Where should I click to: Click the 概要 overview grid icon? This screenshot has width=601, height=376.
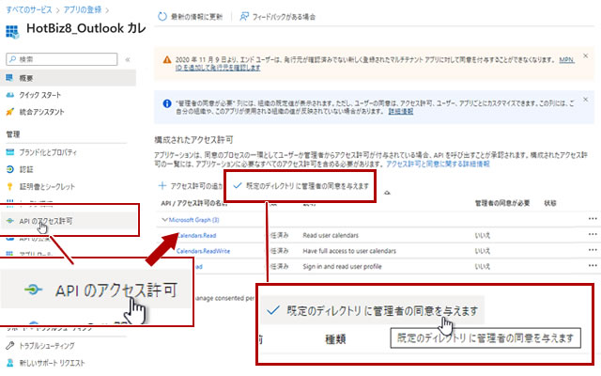click(10, 78)
